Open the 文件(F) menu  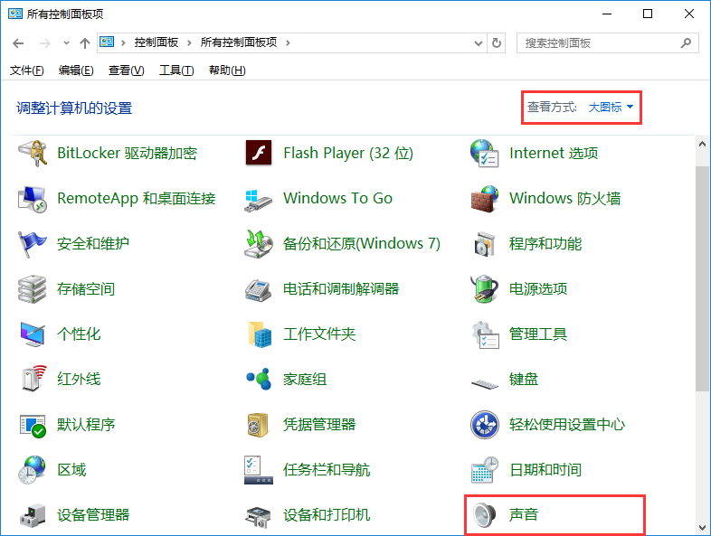[x=26, y=71]
